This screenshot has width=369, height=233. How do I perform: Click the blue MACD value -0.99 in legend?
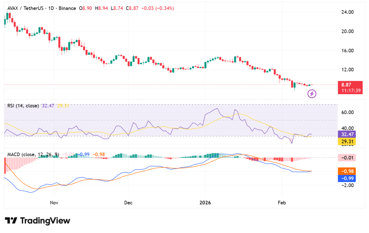(84, 154)
